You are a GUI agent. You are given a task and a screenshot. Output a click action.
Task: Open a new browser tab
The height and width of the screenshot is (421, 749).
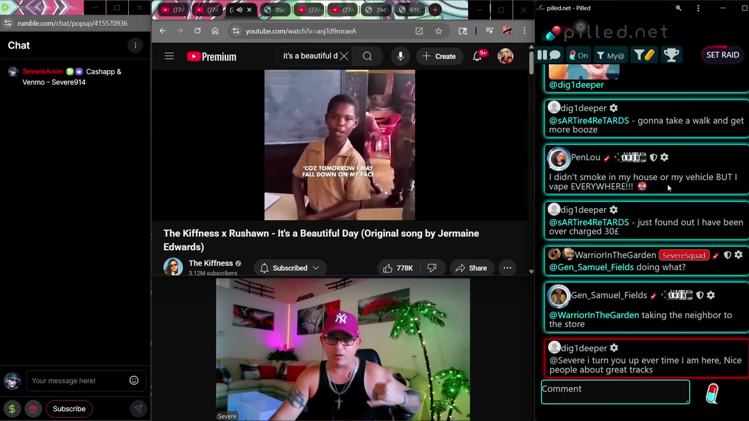[x=435, y=10]
